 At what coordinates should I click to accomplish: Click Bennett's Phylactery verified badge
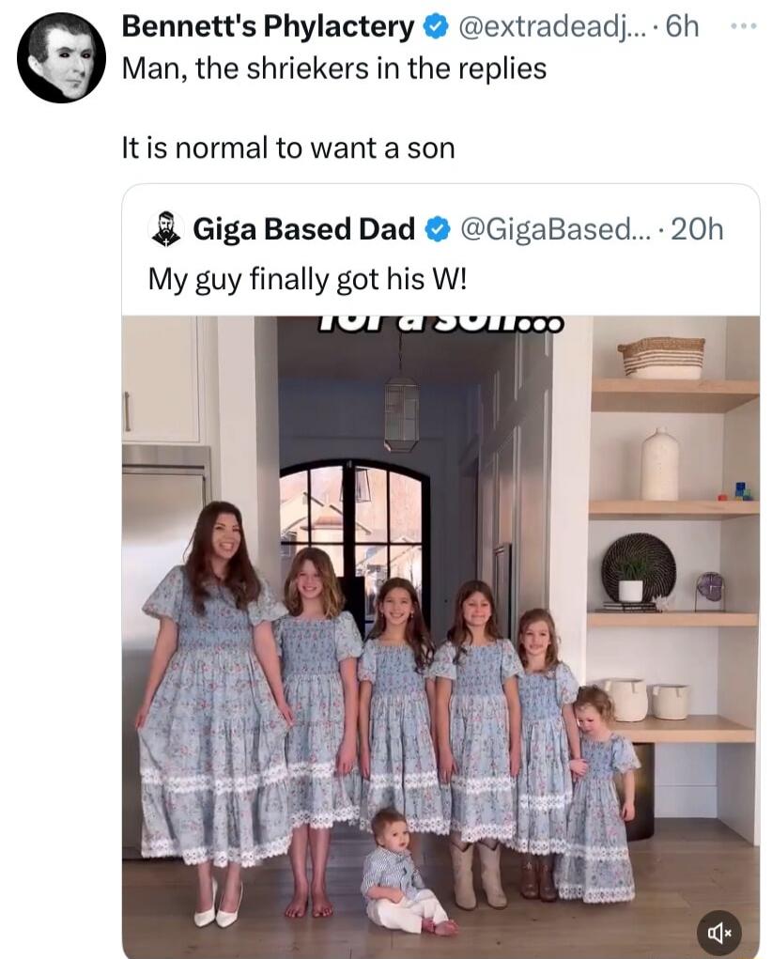pyautogui.click(x=435, y=27)
